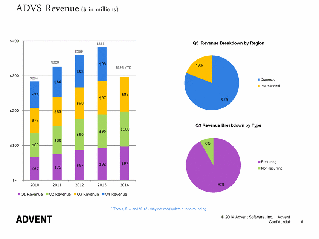Image resolution: width=319 pixels, height=239 pixels.
Task: Click the page number 6
Action: tap(302, 222)
